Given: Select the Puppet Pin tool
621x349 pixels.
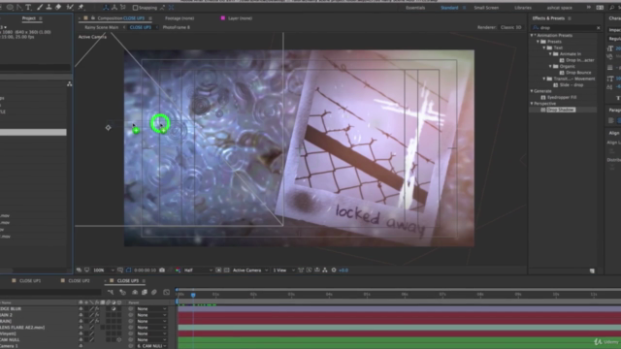Looking at the screenshot, I should 82,7.
